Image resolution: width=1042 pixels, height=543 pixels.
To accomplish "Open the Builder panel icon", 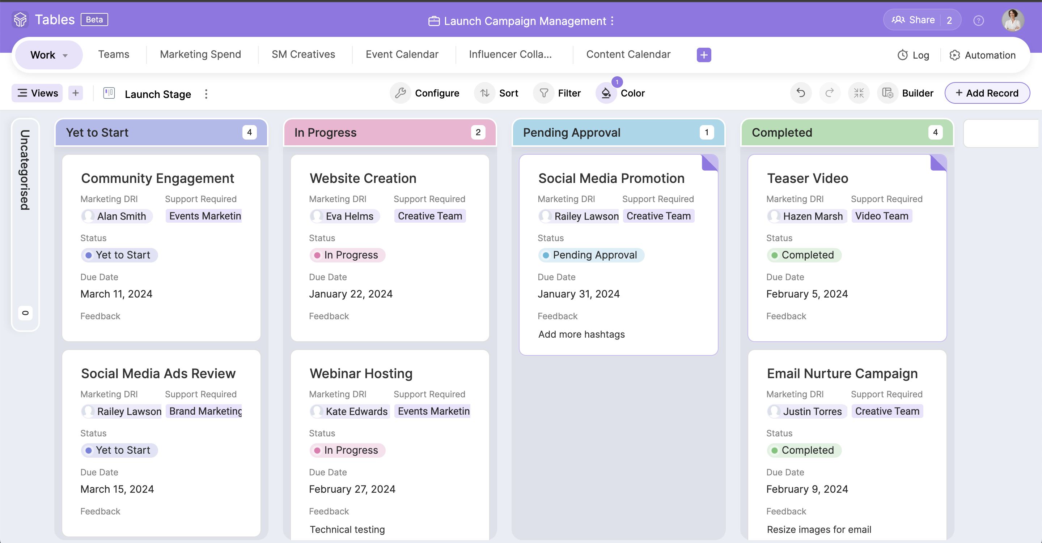I will 888,93.
